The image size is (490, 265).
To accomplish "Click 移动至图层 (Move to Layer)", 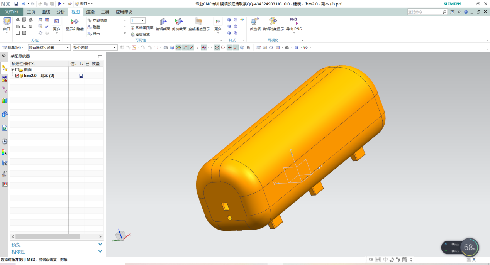I will (x=142, y=28).
